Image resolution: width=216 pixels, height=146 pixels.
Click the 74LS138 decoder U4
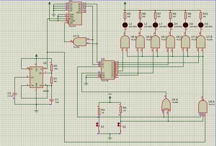click(x=108, y=70)
